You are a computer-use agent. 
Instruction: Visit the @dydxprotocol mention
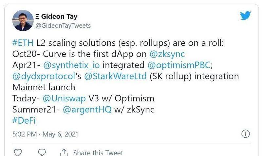click(44, 76)
